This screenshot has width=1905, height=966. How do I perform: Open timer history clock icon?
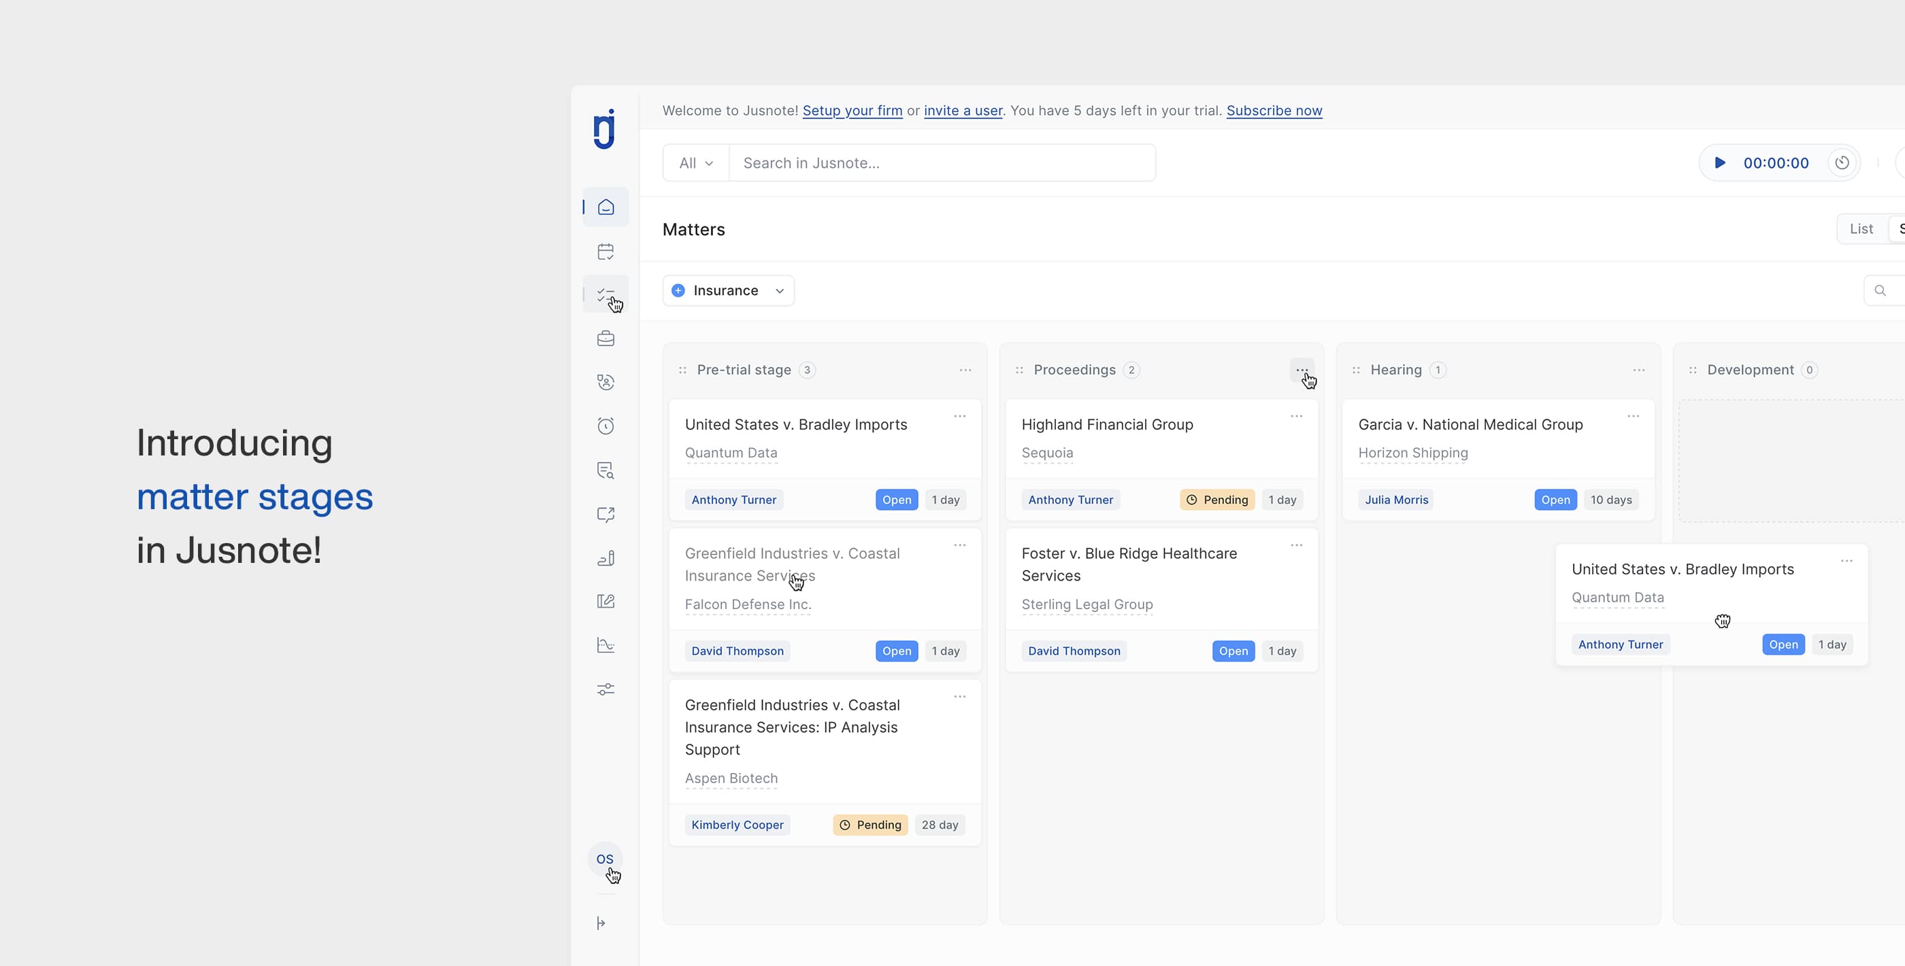coord(1842,162)
